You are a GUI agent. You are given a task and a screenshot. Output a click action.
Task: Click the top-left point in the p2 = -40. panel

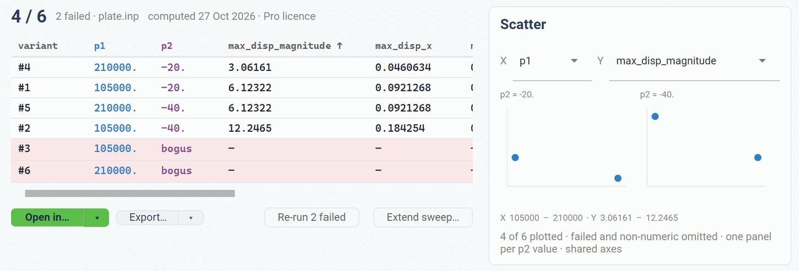coord(655,116)
